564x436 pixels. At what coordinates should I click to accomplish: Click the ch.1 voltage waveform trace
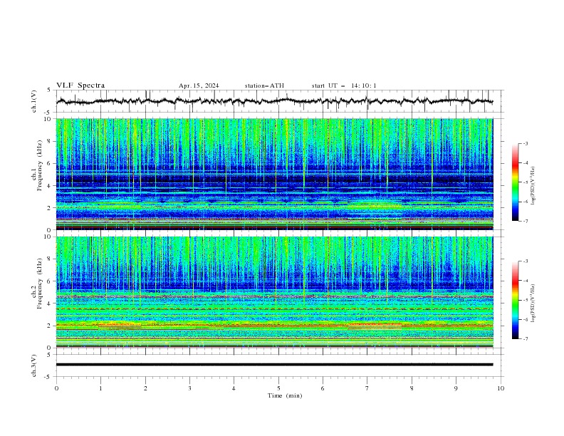[274, 101]
